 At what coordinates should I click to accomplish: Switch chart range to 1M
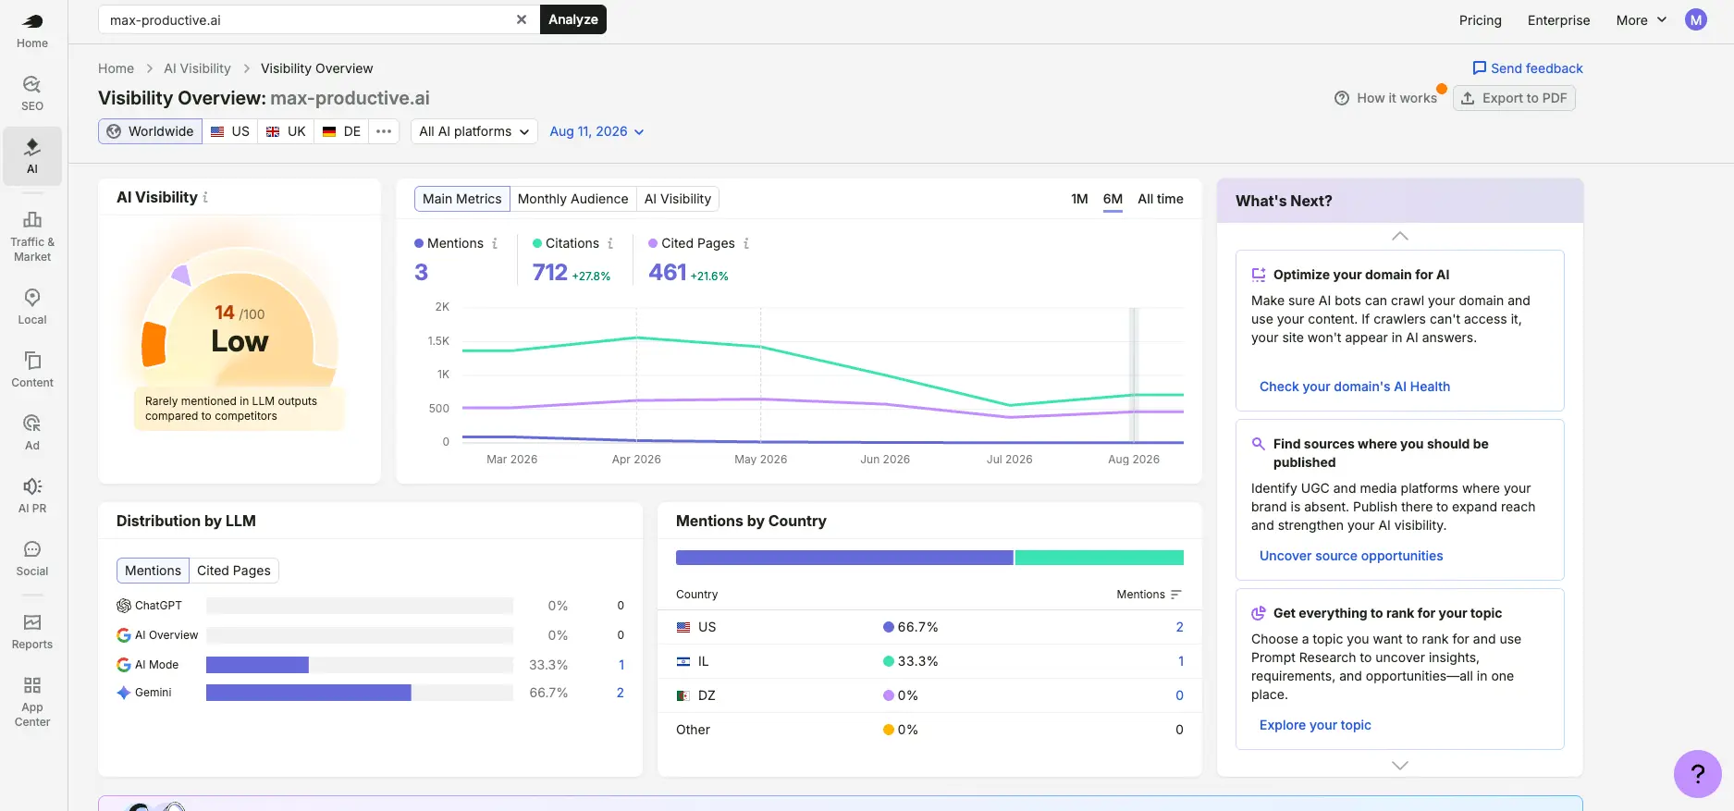pos(1079,199)
